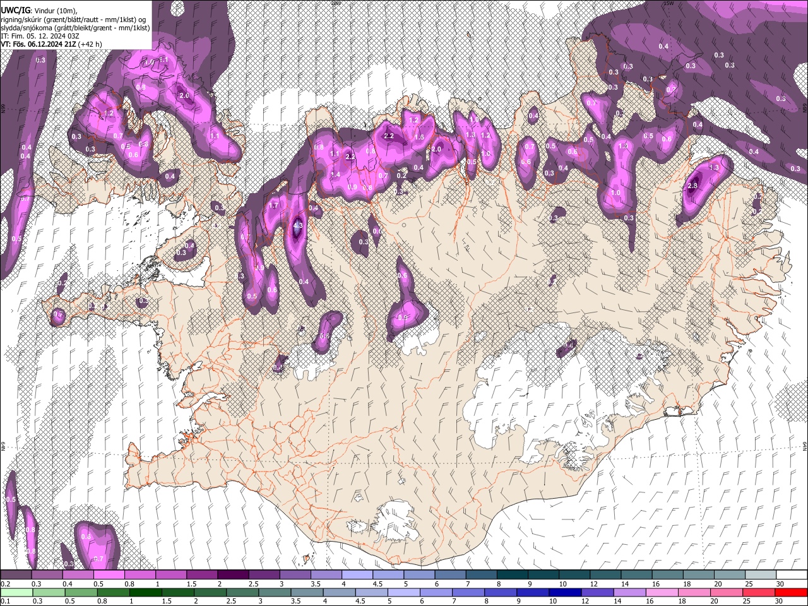Image resolution: width=808 pixels, height=606 pixels.
Task: Select the gray-blue swatch between 3.5 and 4 in green scale
Action: click(x=307, y=592)
